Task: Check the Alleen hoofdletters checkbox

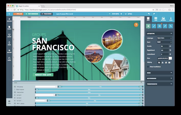Action: pos(148,66)
